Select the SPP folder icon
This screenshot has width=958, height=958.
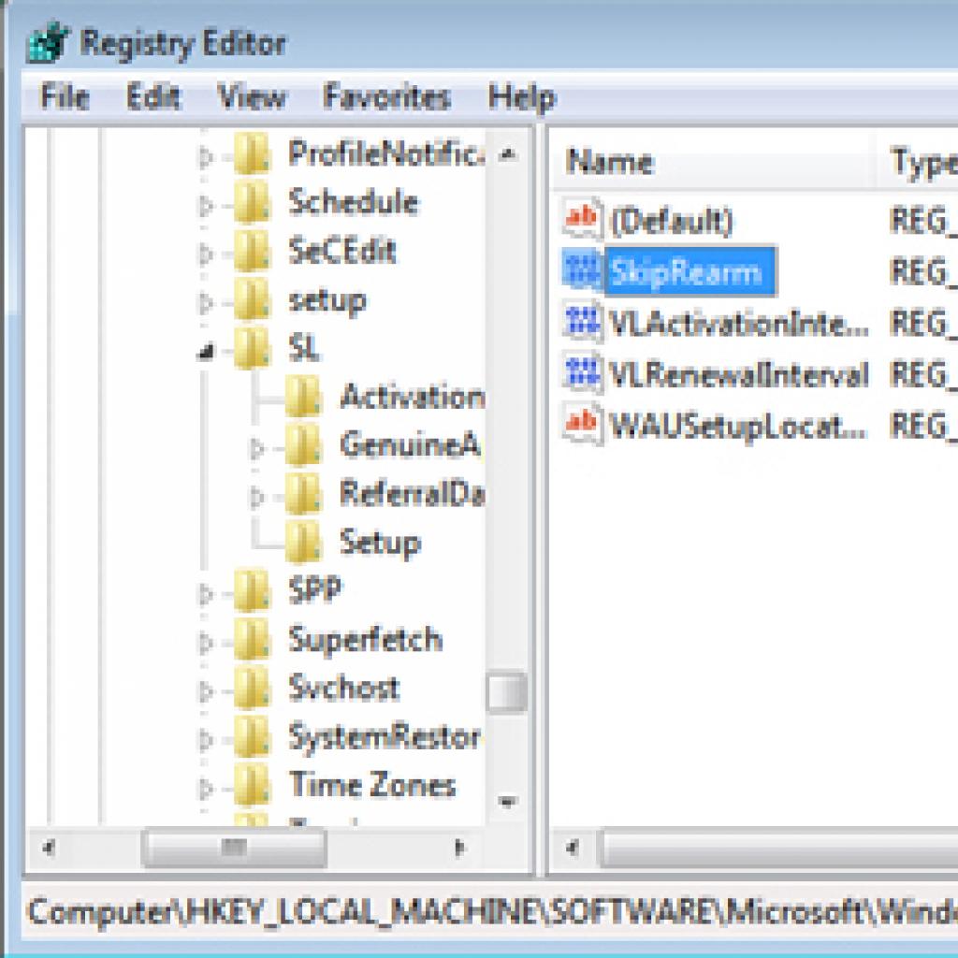coord(252,591)
